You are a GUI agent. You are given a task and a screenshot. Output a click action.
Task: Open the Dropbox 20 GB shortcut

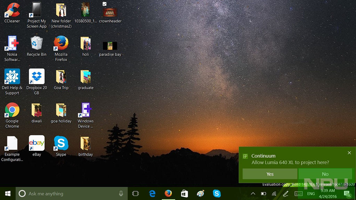click(x=36, y=77)
